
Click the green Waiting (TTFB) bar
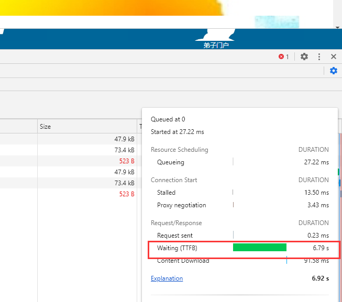pyautogui.click(x=259, y=248)
